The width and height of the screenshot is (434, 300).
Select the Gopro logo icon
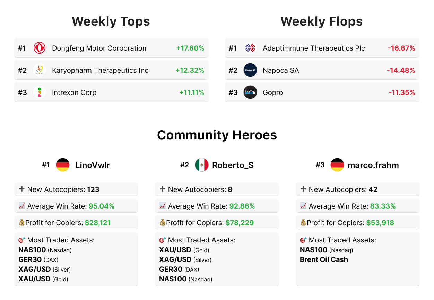pos(250,92)
